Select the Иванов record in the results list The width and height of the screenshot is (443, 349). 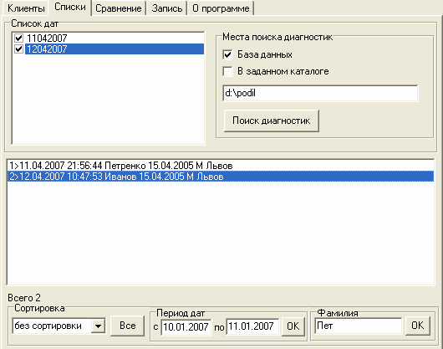[x=221, y=177]
